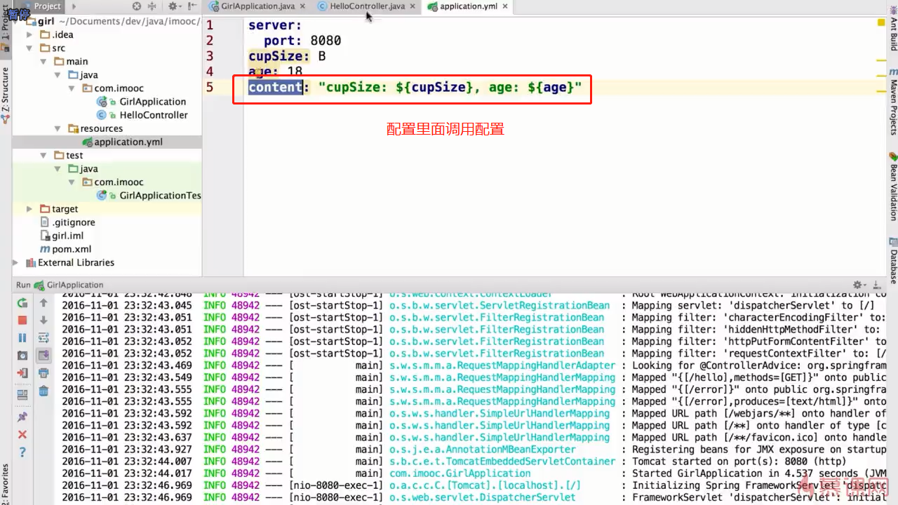Select pom.xml in project tree
The image size is (898, 505).
point(72,249)
